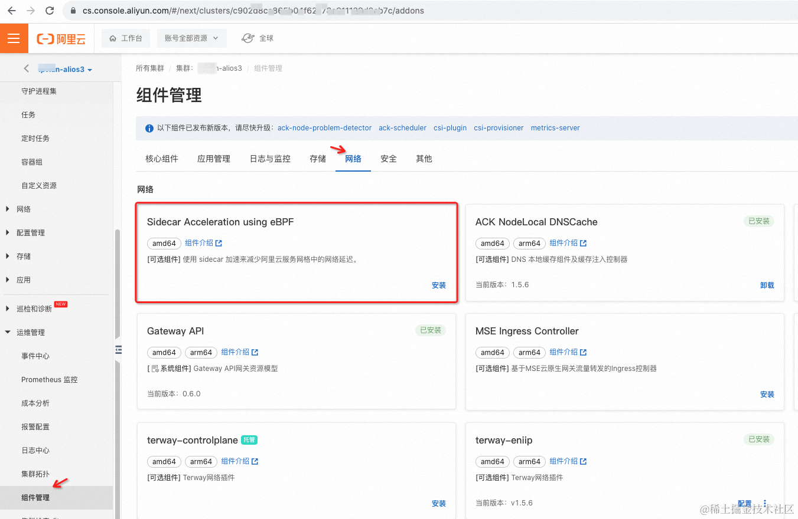Viewport: 798px width, 519px height.
Task: Click 配置 for terway-eniip
Action: click(745, 504)
